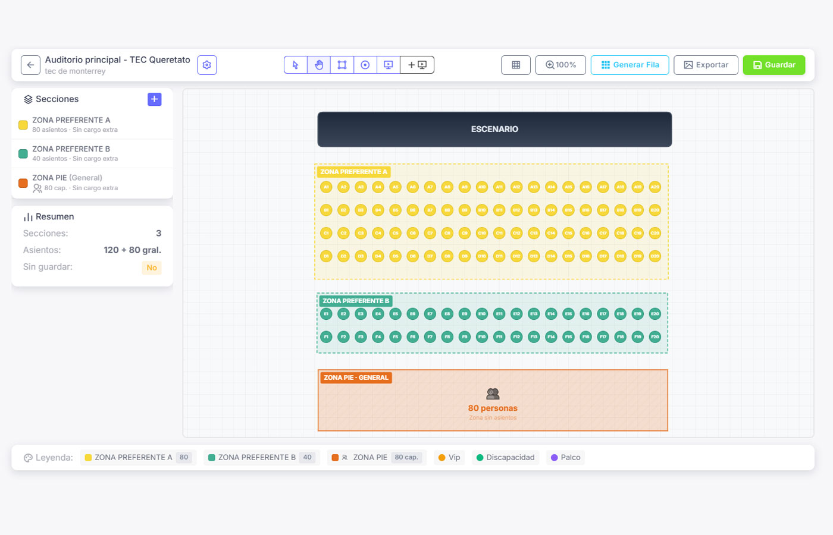Select green seat F20
Image resolution: width=833 pixels, height=535 pixels.
click(655, 337)
